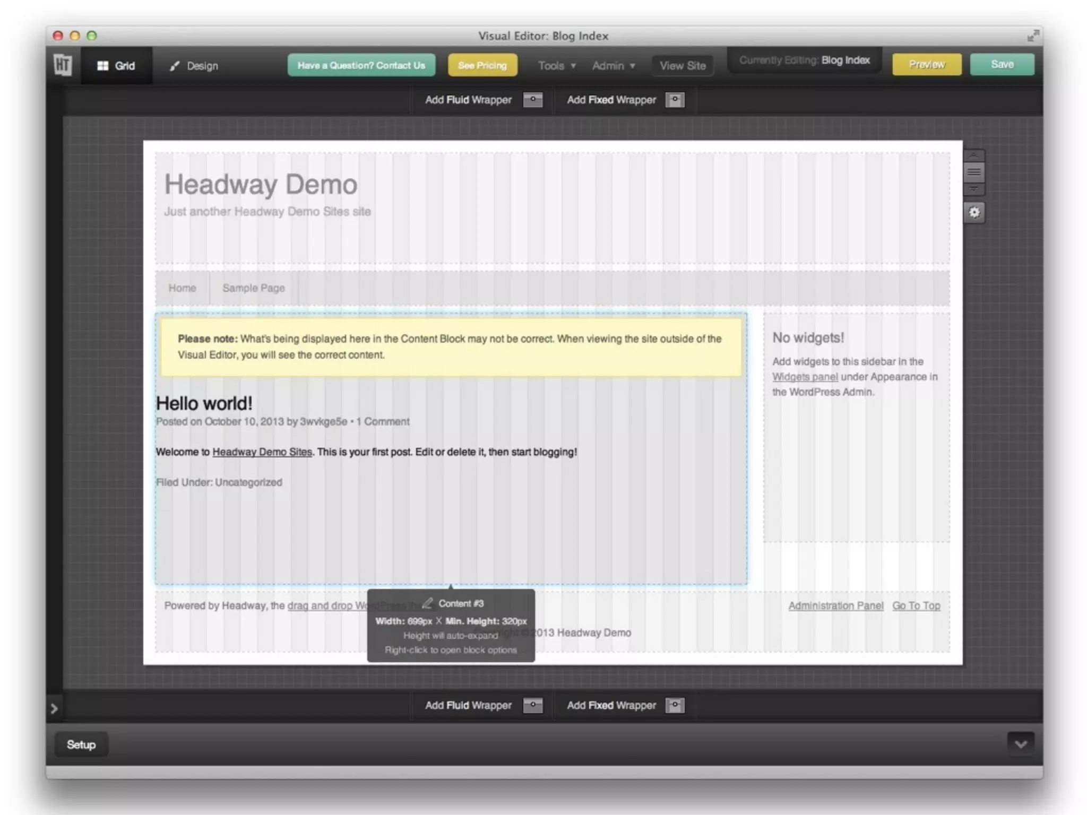Follow the Widgets panel link
The width and height of the screenshot is (1087, 815).
point(805,377)
